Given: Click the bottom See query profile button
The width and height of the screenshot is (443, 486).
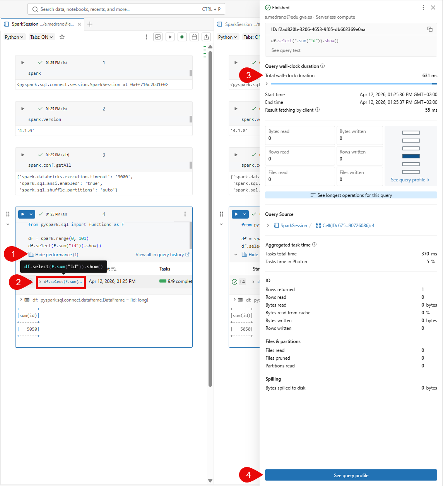Looking at the screenshot, I should 351,476.
